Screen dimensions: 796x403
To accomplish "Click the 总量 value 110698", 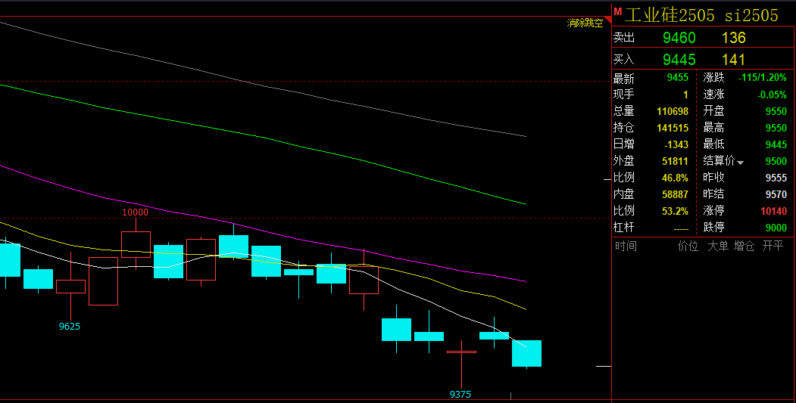I will [673, 111].
